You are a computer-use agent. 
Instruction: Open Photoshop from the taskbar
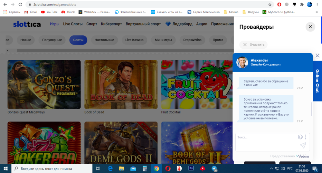[191, 168]
